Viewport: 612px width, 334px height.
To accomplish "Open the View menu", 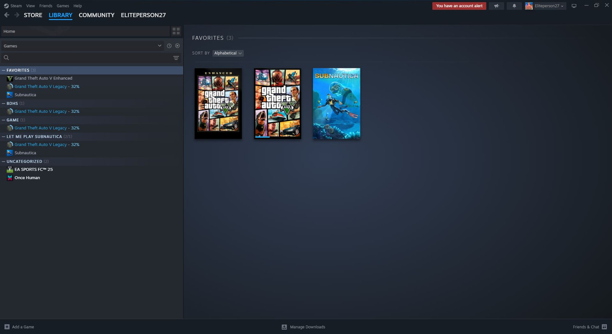I will click(x=31, y=6).
